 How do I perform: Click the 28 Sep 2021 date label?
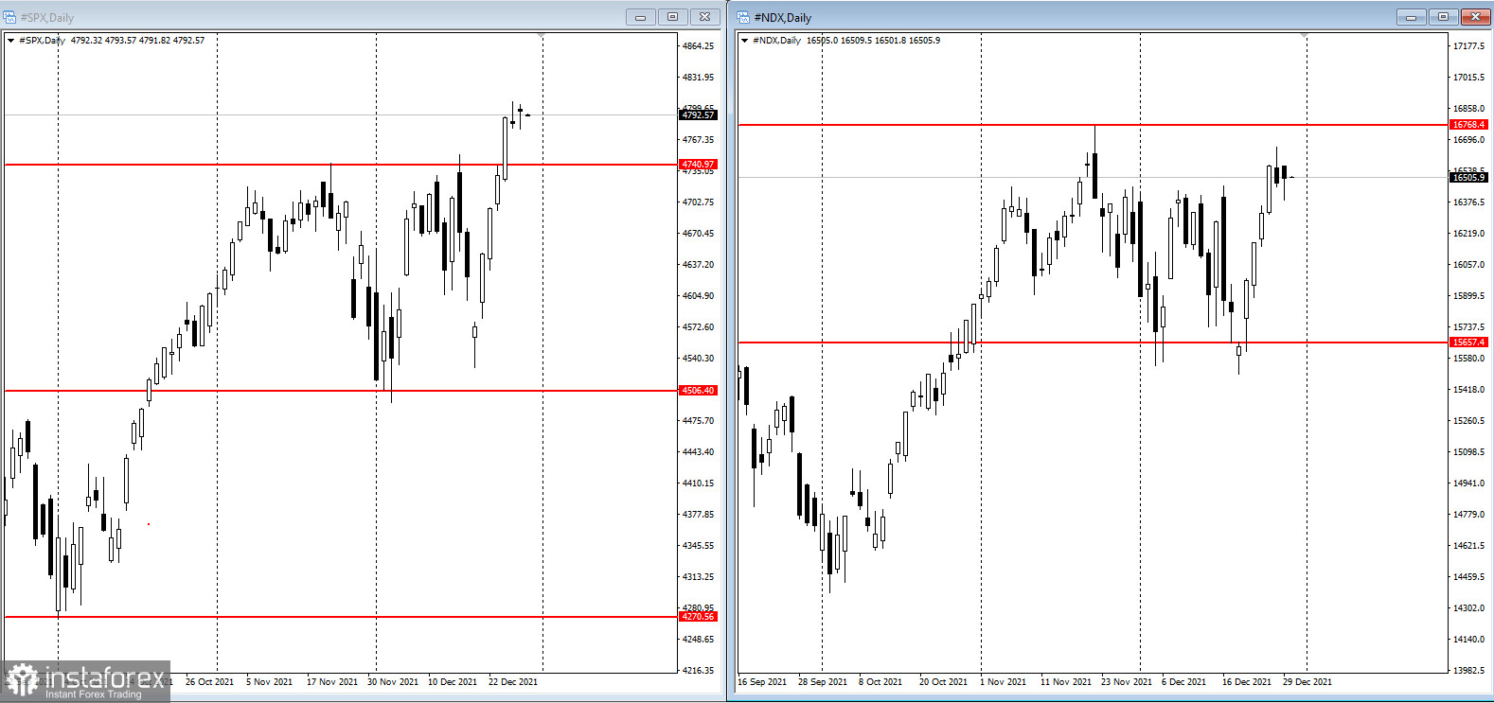click(x=823, y=682)
